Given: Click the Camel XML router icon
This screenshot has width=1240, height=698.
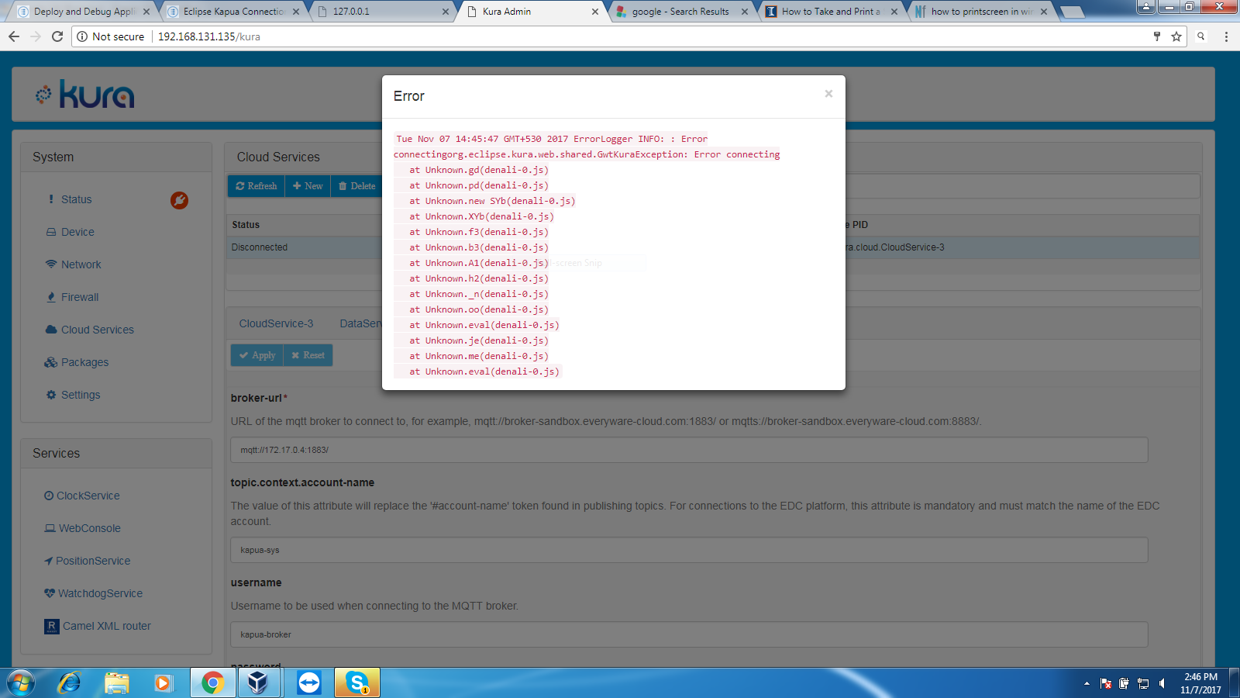Looking at the screenshot, I should point(52,626).
